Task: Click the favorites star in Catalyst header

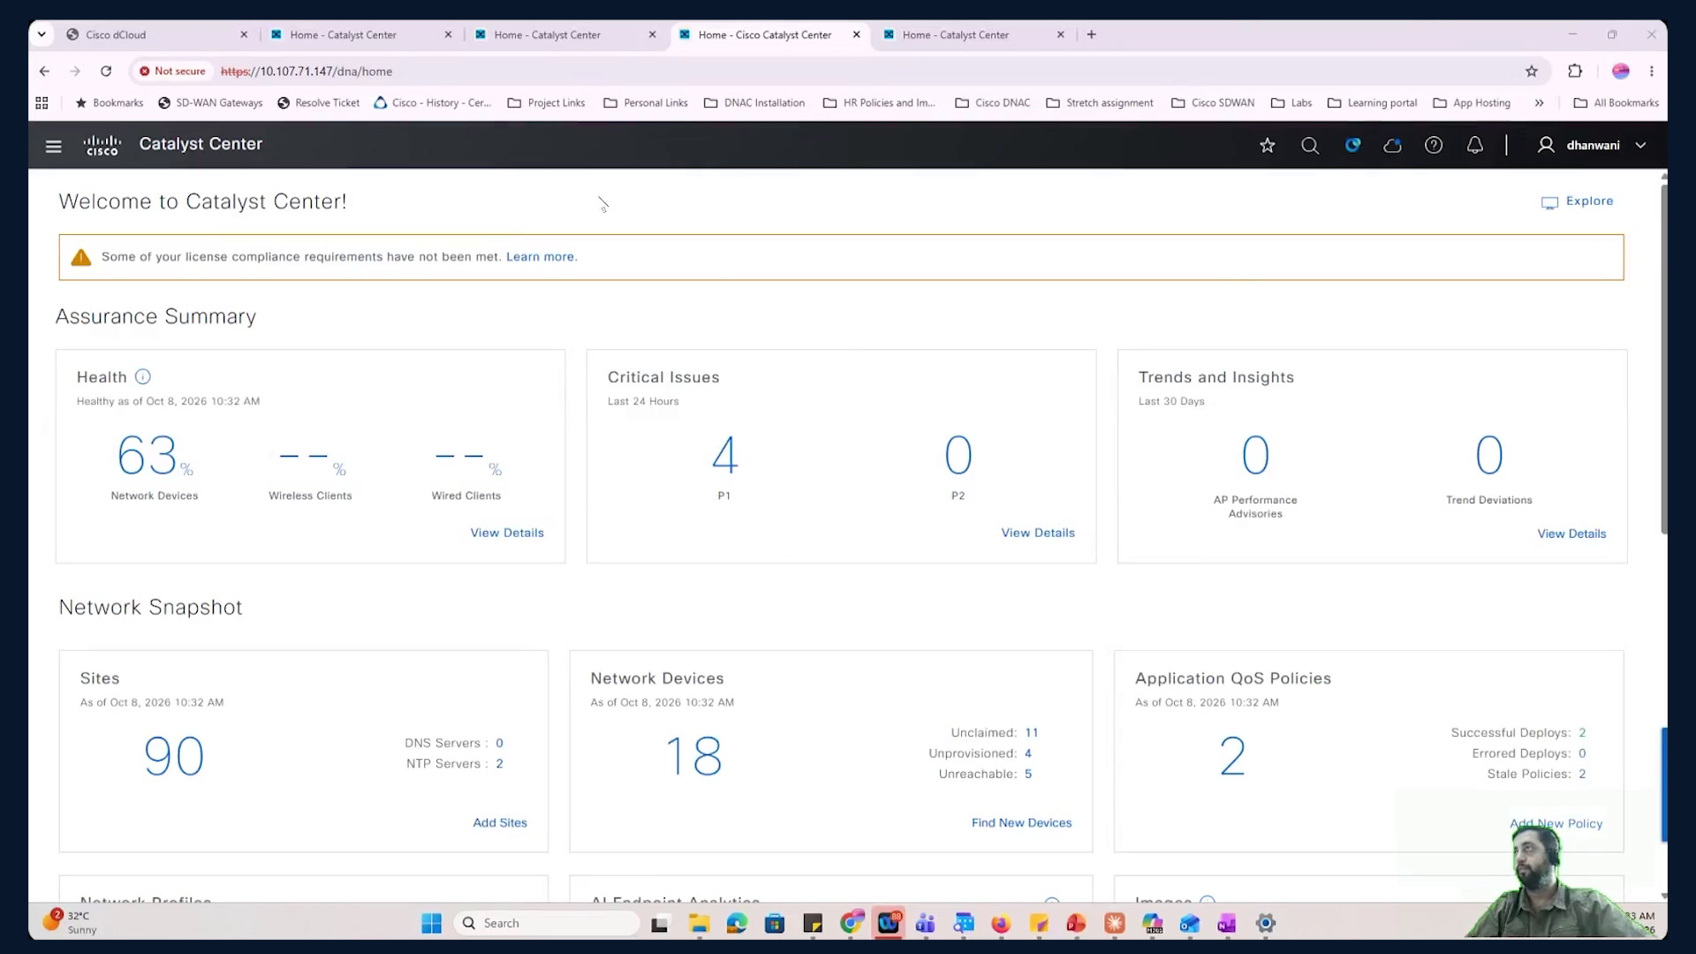Action: pyautogui.click(x=1268, y=145)
